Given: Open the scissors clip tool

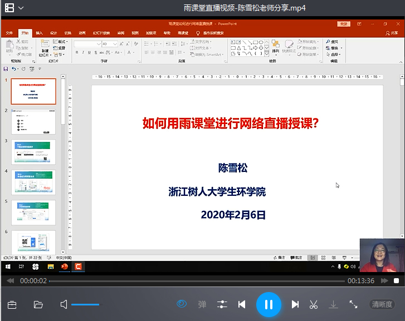Looking at the screenshot, I should pos(314,304).
